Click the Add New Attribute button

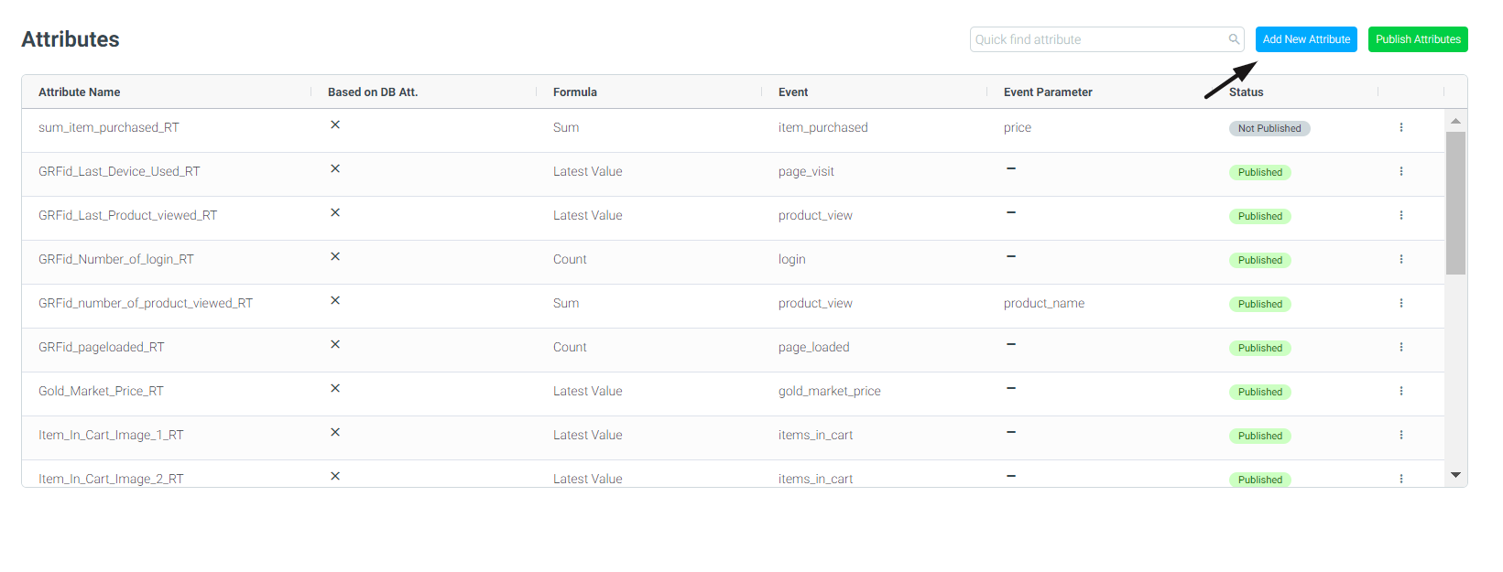tap(1306, 39)
